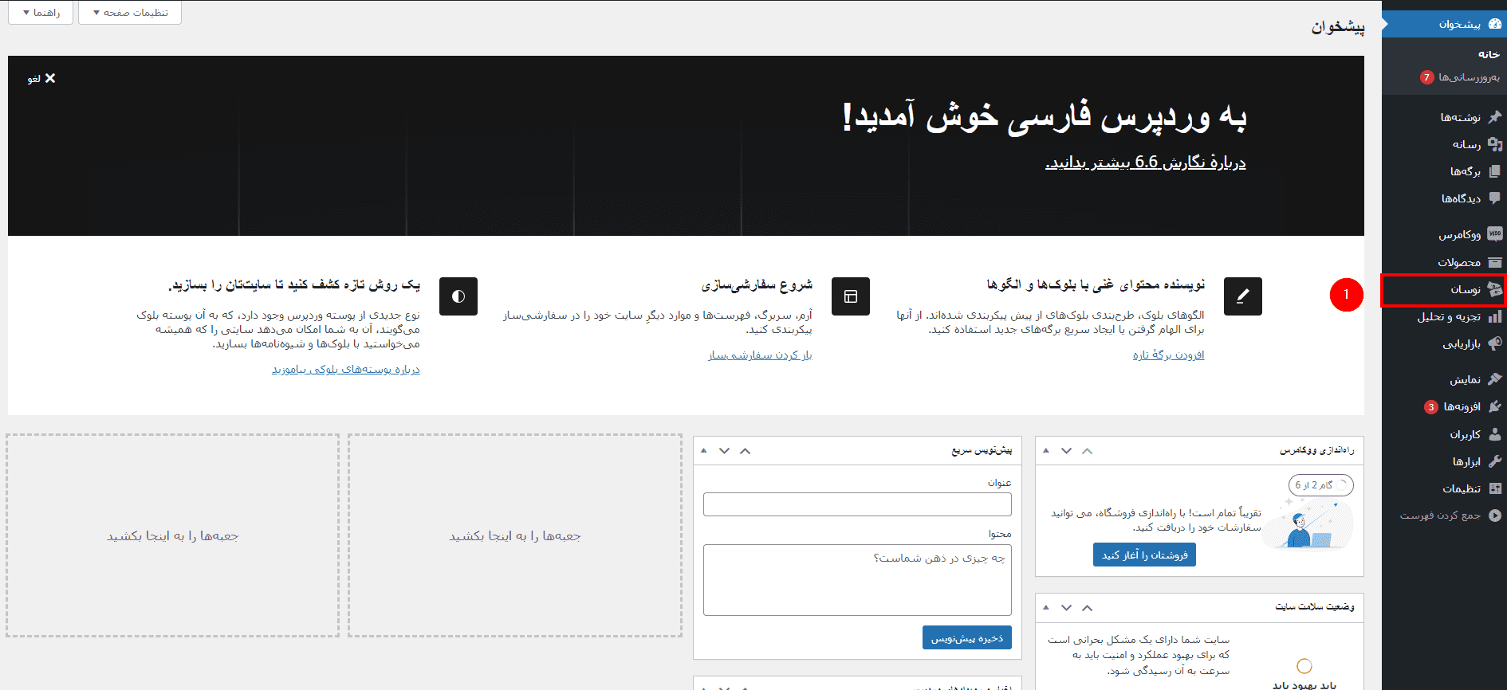1507x690 pixels.
Task: Click the رسانه media icon
Action: tap(1495, 144)
